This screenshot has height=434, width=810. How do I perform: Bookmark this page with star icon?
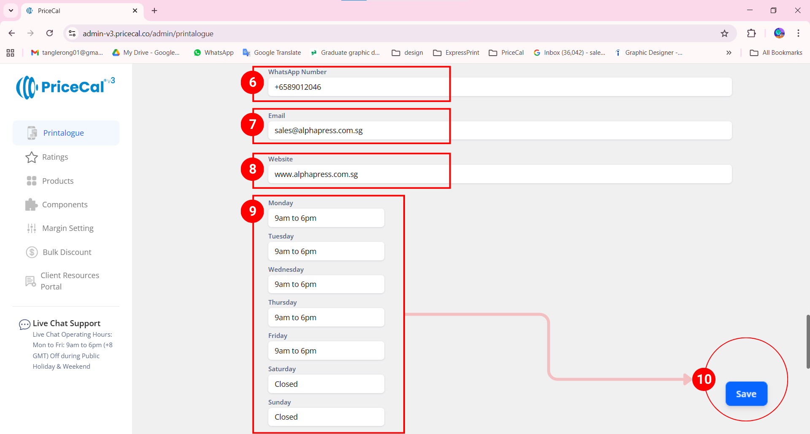point(724,33)
